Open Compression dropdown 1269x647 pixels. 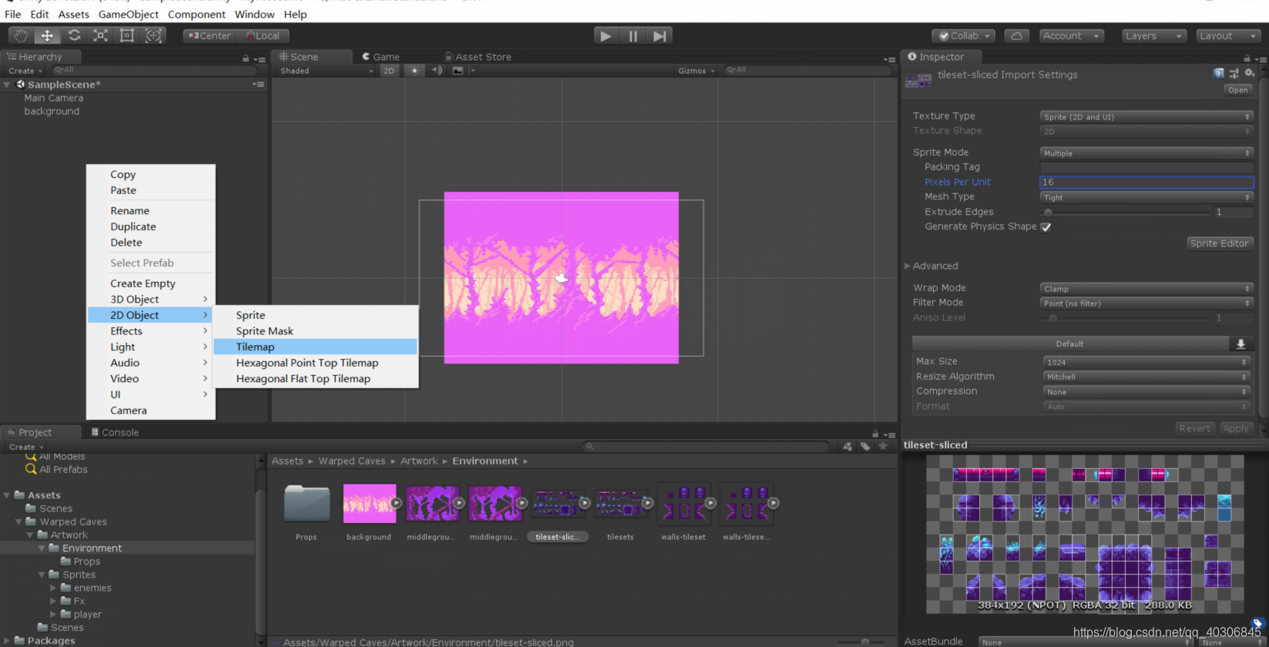coord(1146,391)
